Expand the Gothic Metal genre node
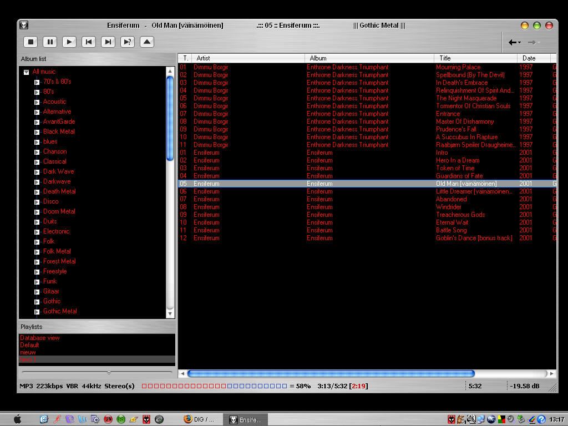 point(37,312)
